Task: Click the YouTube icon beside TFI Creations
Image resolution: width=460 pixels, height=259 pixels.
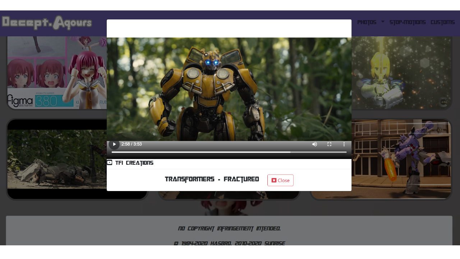Action: [110, 163]
